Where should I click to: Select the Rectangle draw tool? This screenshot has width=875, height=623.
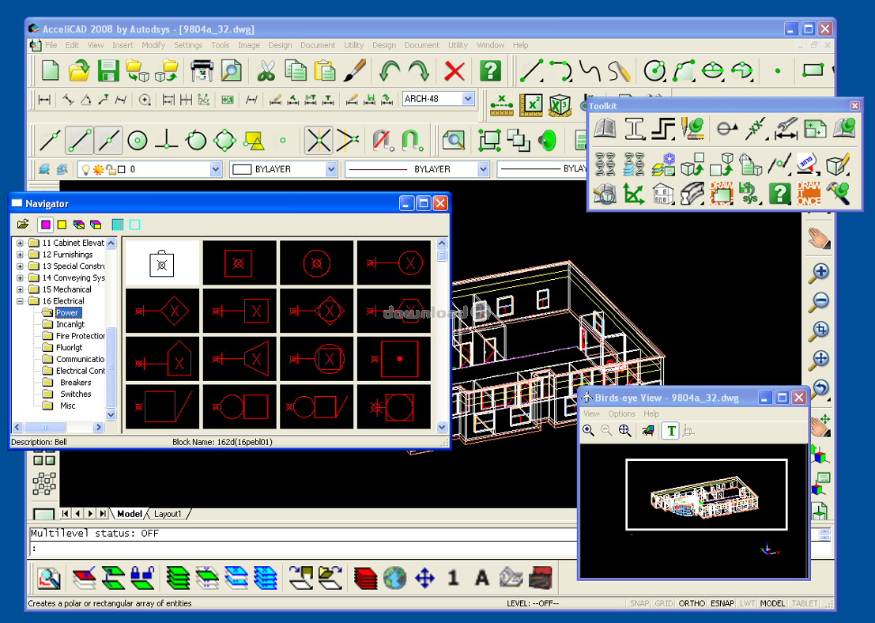[813, 70]
